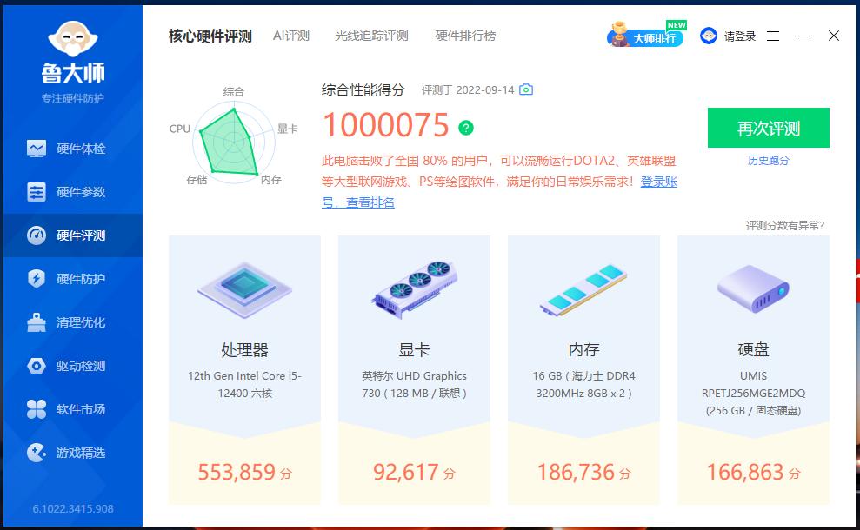Open the hamburger main menu
Screen dimensions: 860x530
(773, 36)
